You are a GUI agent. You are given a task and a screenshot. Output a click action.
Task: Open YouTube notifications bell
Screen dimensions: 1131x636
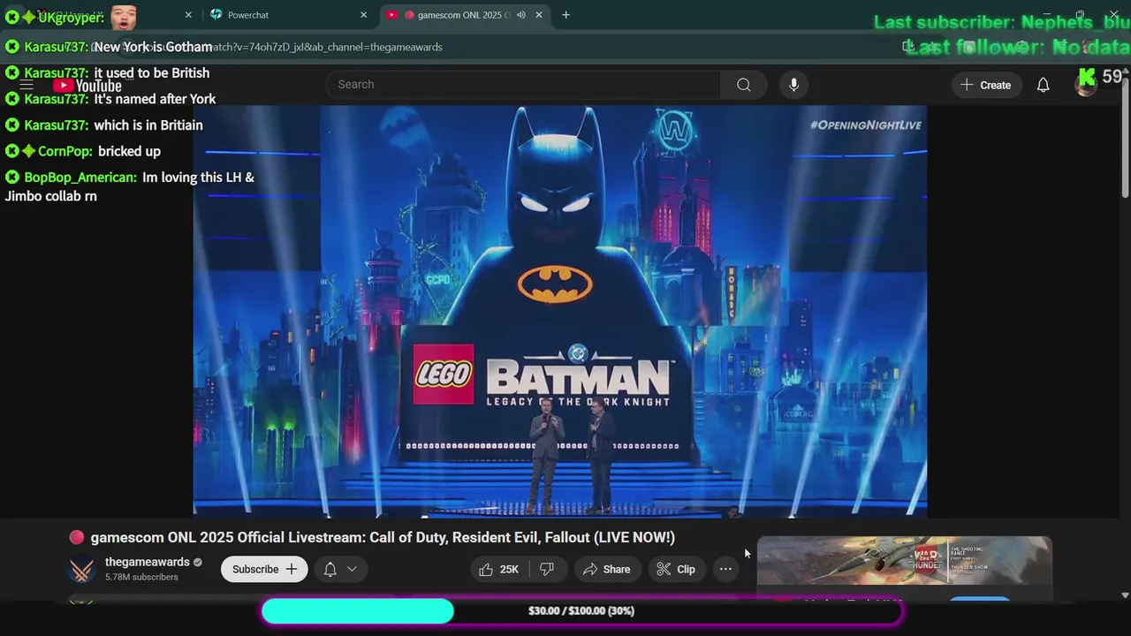click(1043, 85)
